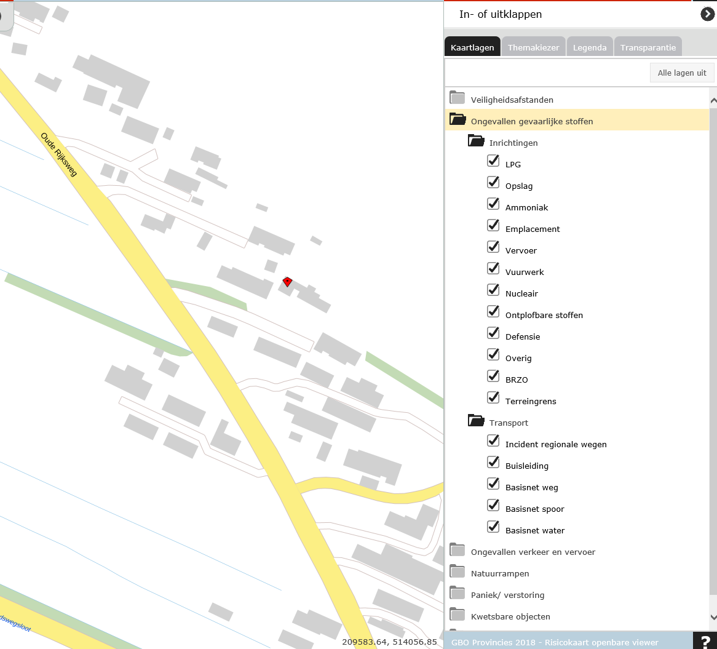This screenshot has width=717, height=649.
Task: Collapse the Transport folder
Action: coord(476,421)
